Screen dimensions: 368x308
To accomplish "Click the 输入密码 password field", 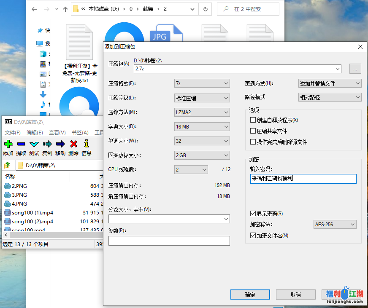I will [303, 179].
